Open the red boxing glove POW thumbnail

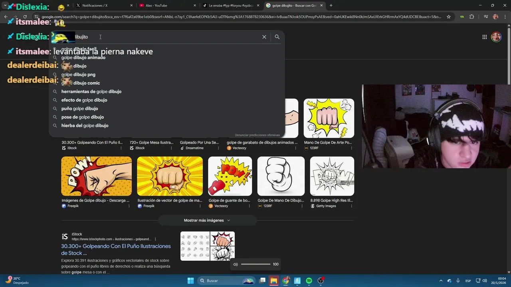tap(230, 176)
